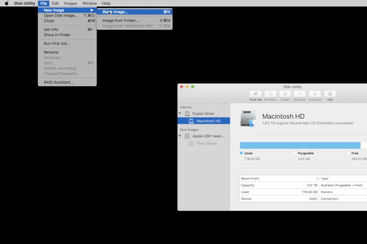
Task: Click the blue disk usage bar
Action: coord(300,145)
